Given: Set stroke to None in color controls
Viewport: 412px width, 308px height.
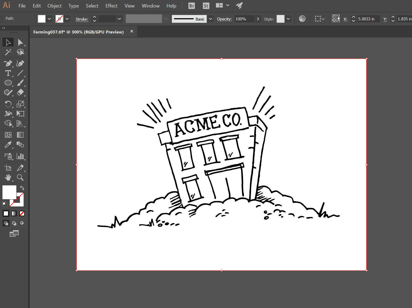Looking at the screenshot, I should tap(22, 213).
